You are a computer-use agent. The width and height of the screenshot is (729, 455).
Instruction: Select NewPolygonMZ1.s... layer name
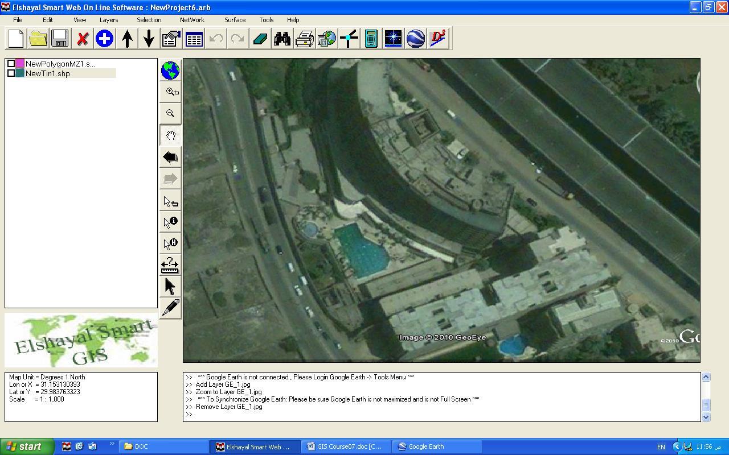click(x=60, y=64)
